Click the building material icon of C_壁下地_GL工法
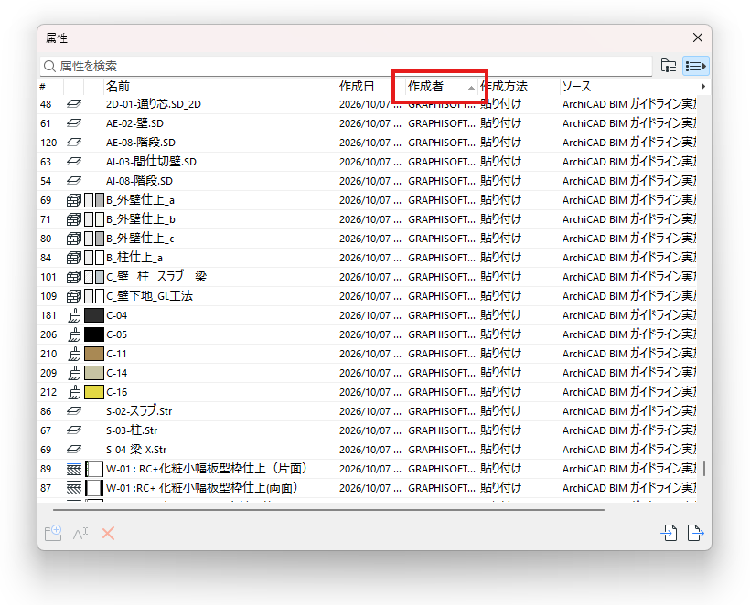Screen dimensions: 750x605 pyautogui.click(x=74, y=296)
